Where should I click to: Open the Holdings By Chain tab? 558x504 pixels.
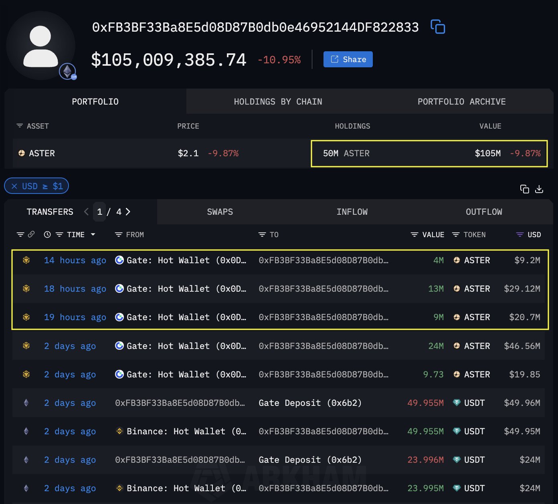(278, 102)
